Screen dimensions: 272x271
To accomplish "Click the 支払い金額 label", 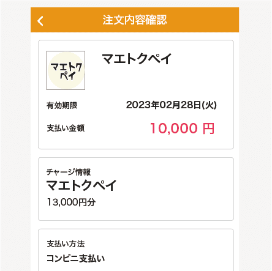I will pyautogui.click(x=66, y=128).
